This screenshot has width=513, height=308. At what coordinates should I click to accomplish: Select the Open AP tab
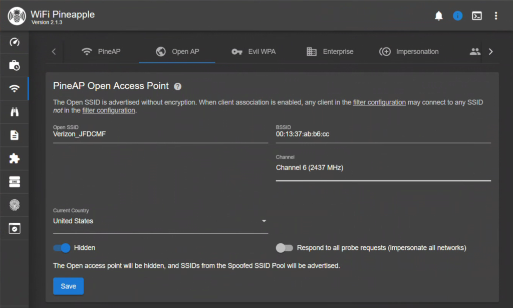(177, 52)
